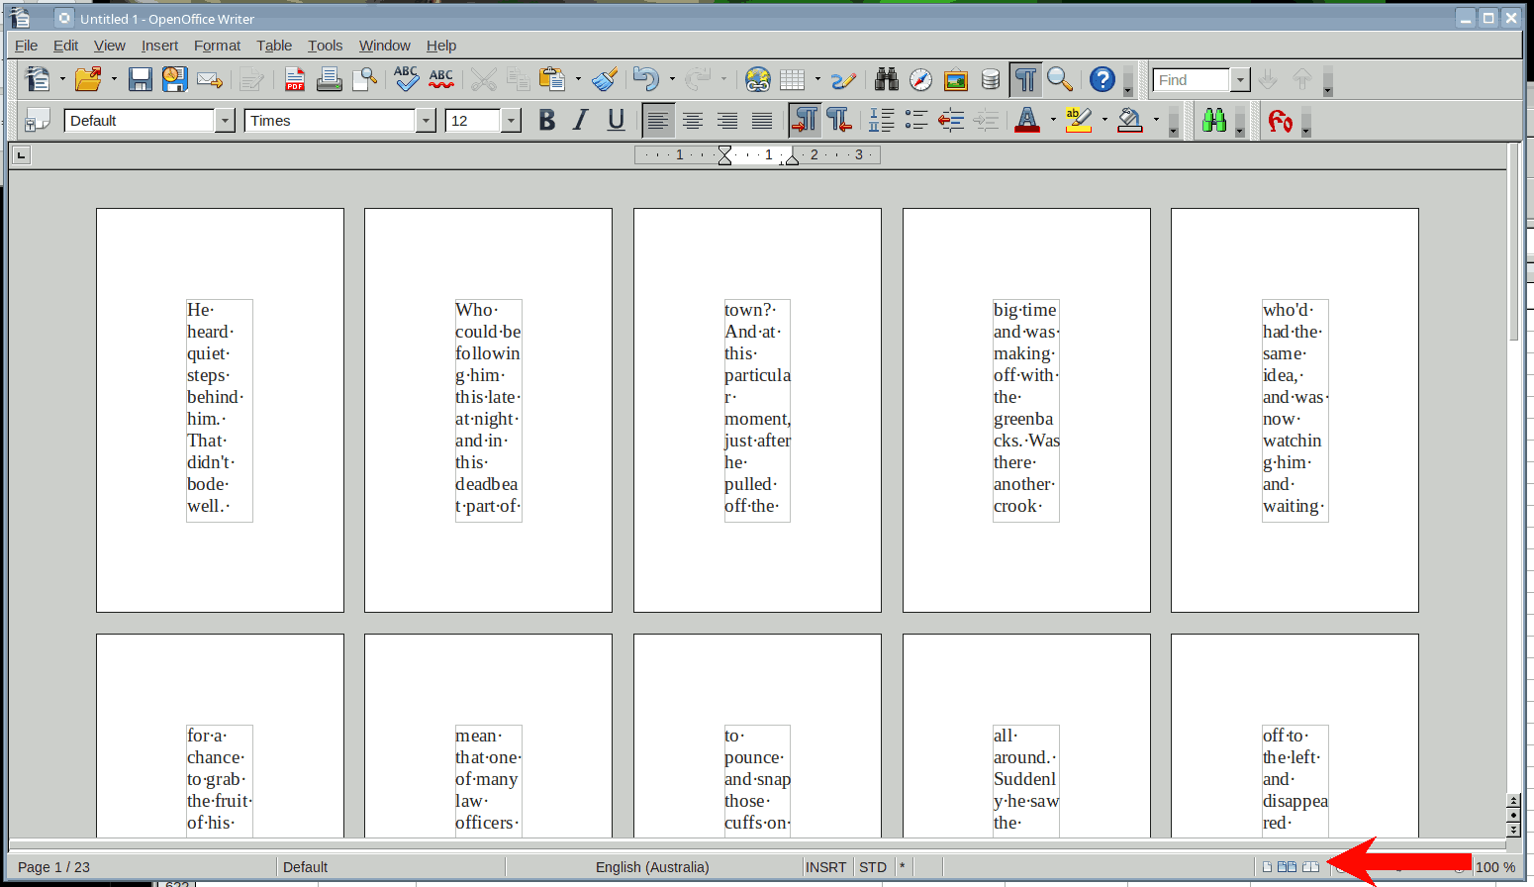Toggle AutoSpellcheck
1534x887 pixels.
tap(441, 79)
